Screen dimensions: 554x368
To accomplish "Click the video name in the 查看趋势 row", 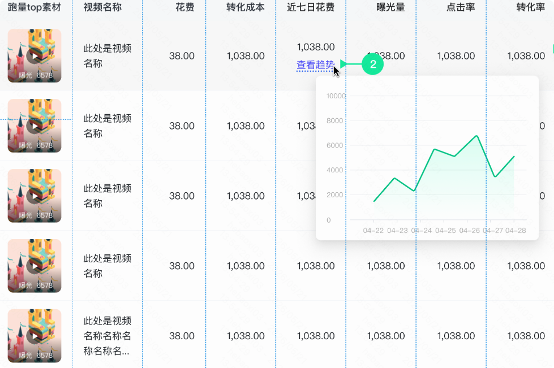I will click(x=107, y=56).
